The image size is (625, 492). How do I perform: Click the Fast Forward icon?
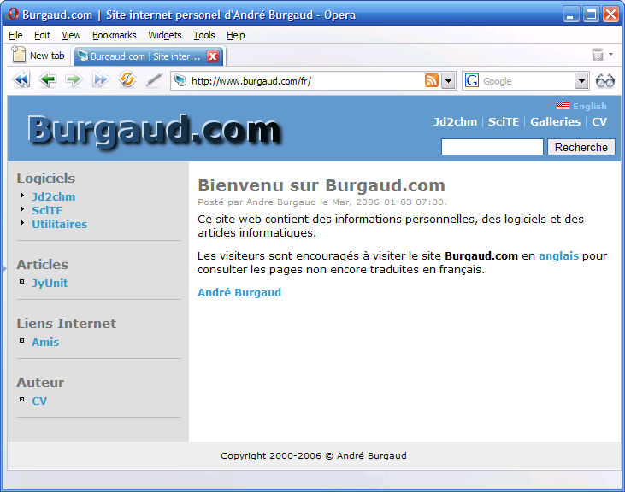tap(101, 80)
